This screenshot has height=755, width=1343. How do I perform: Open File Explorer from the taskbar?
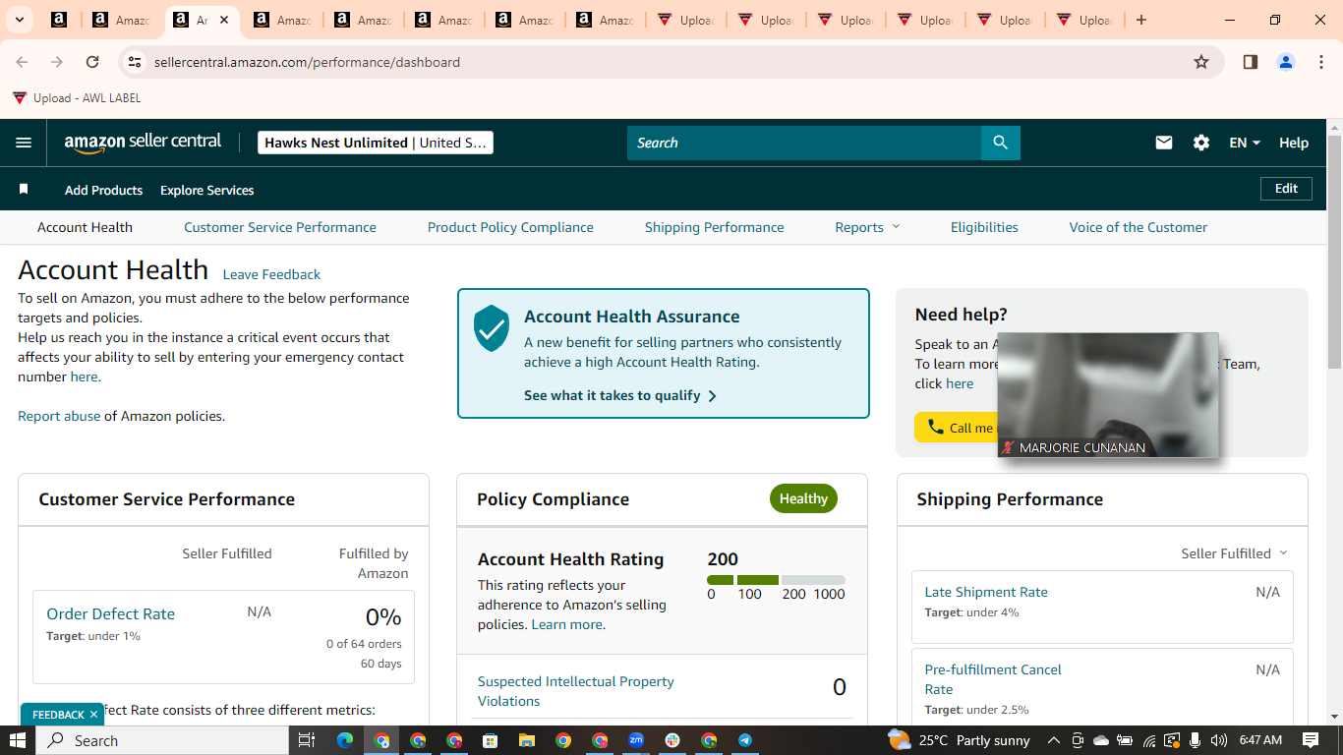(x=527, y=740)
